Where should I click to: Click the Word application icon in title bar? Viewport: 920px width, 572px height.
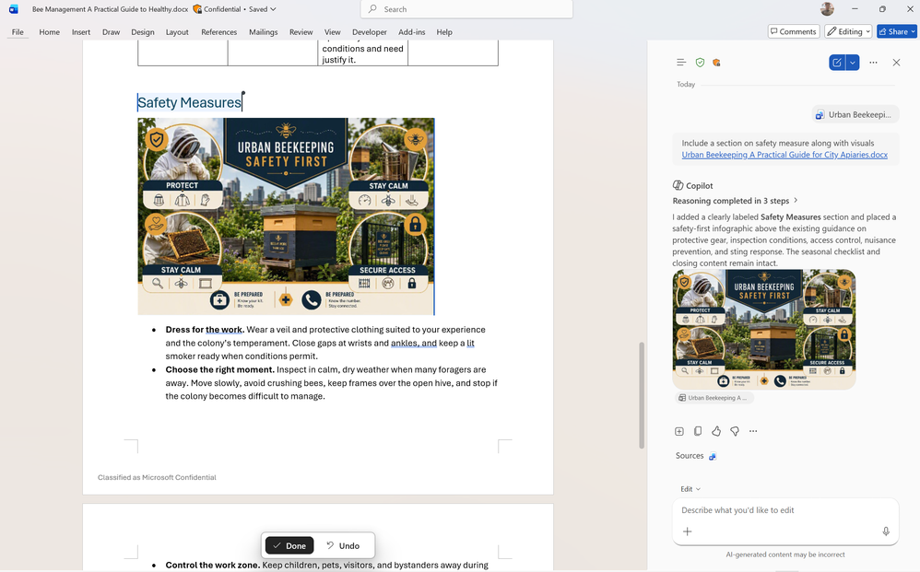click(x=14, y=9)
